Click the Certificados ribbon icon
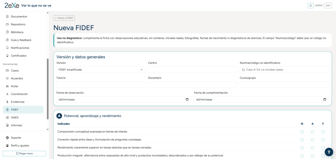336x159 pixels. tap(7, 56)
